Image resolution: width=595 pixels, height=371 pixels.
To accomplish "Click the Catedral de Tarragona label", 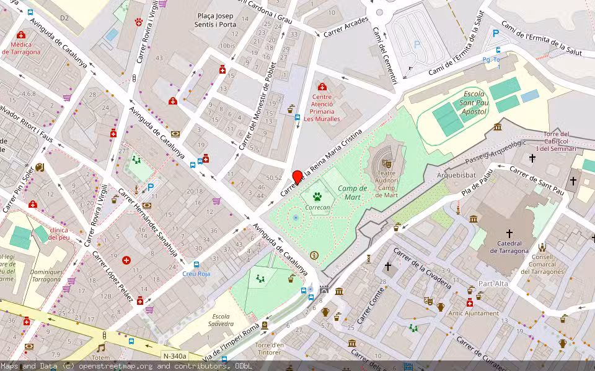I will (x=509, y=247).
